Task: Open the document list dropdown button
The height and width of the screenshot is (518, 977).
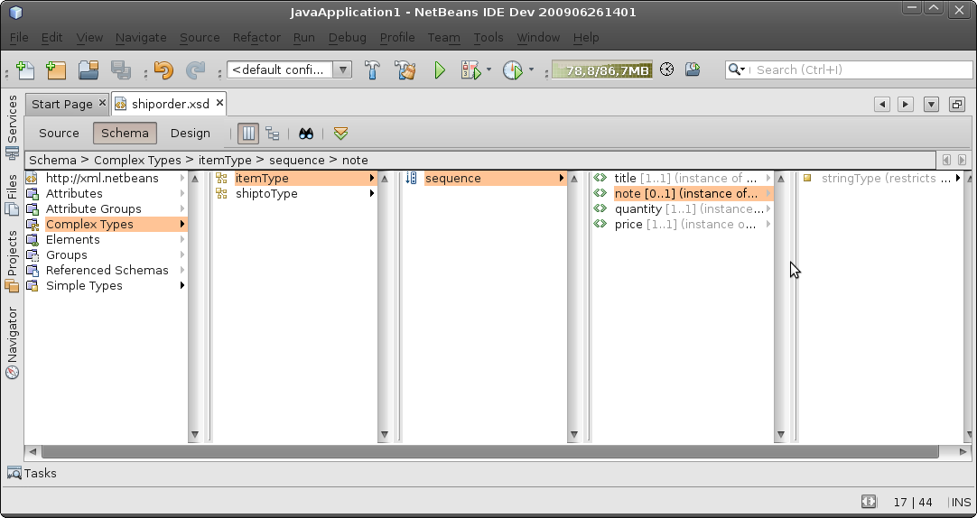Action: (x=931, y=104)
